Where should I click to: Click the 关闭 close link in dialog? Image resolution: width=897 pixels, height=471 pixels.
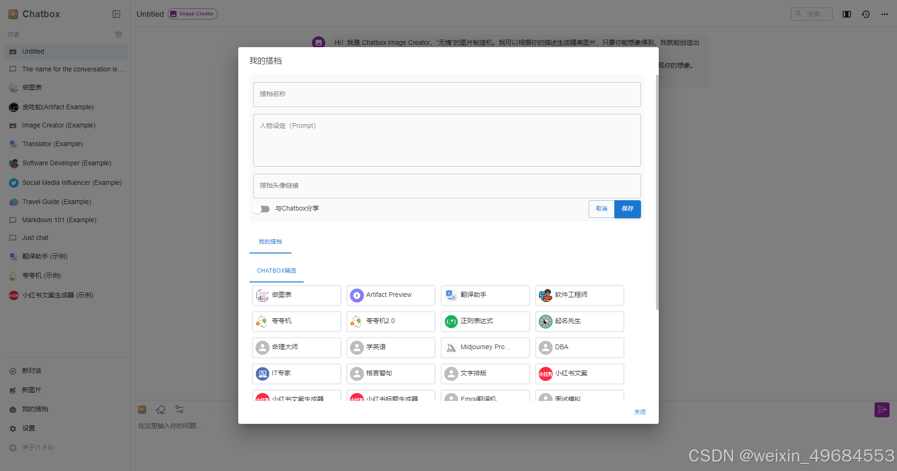[x=640, y=412]
